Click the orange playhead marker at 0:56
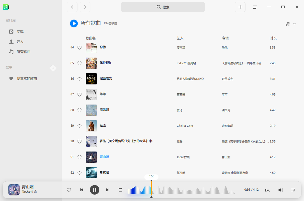The image size is (304, 201). click(x=151, y=189)
